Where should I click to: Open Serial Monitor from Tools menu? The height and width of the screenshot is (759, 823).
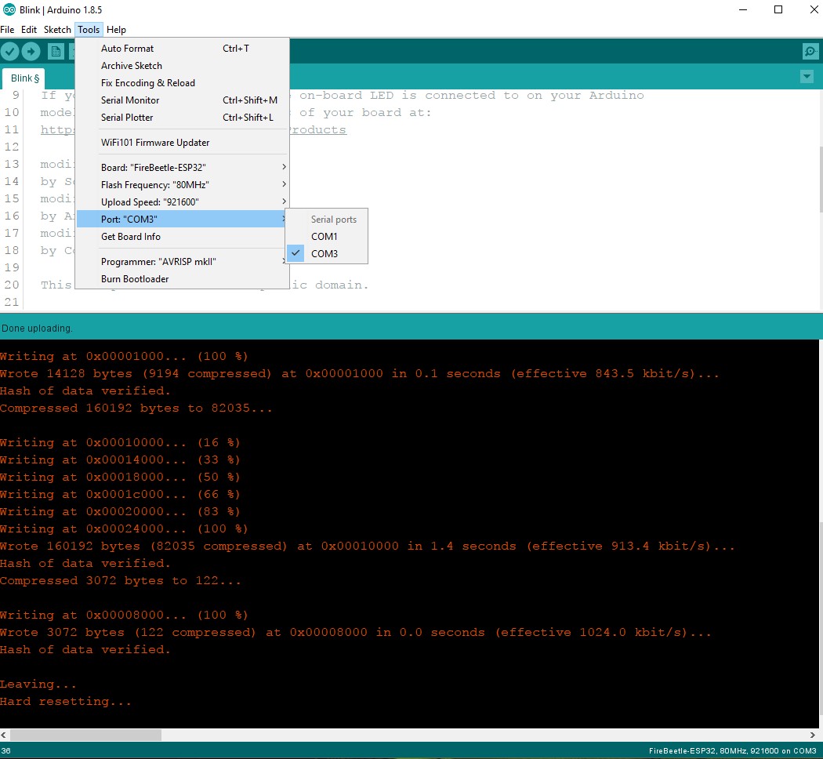[183, 100]
